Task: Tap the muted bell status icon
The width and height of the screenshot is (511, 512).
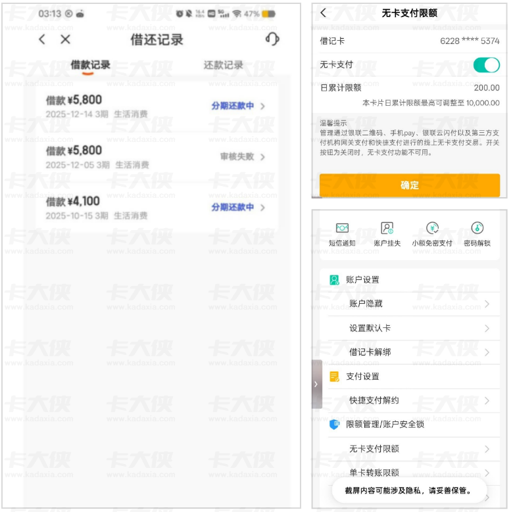Action: point(189,14)
